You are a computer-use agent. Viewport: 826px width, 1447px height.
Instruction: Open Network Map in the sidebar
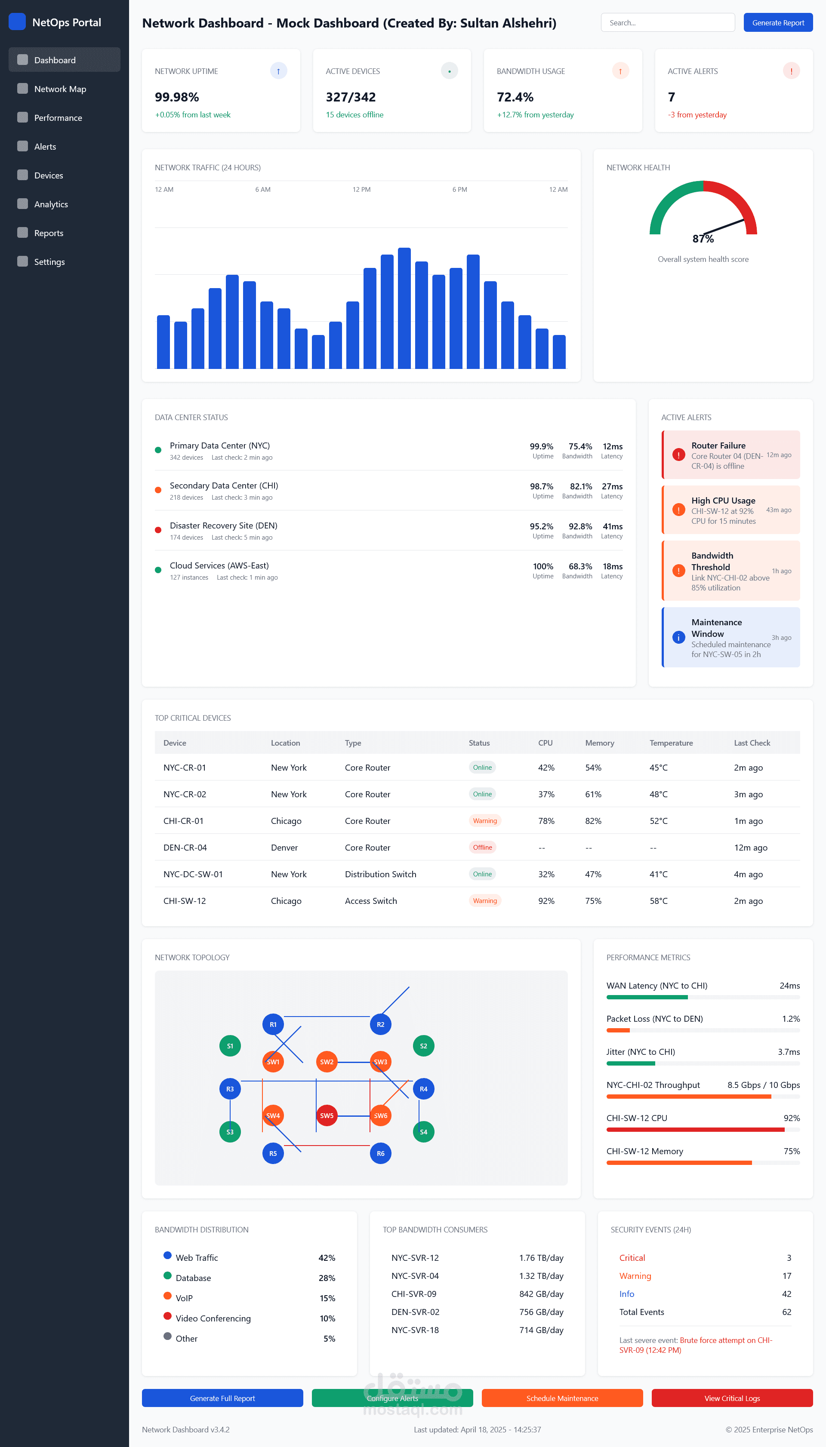pos(65,89)
